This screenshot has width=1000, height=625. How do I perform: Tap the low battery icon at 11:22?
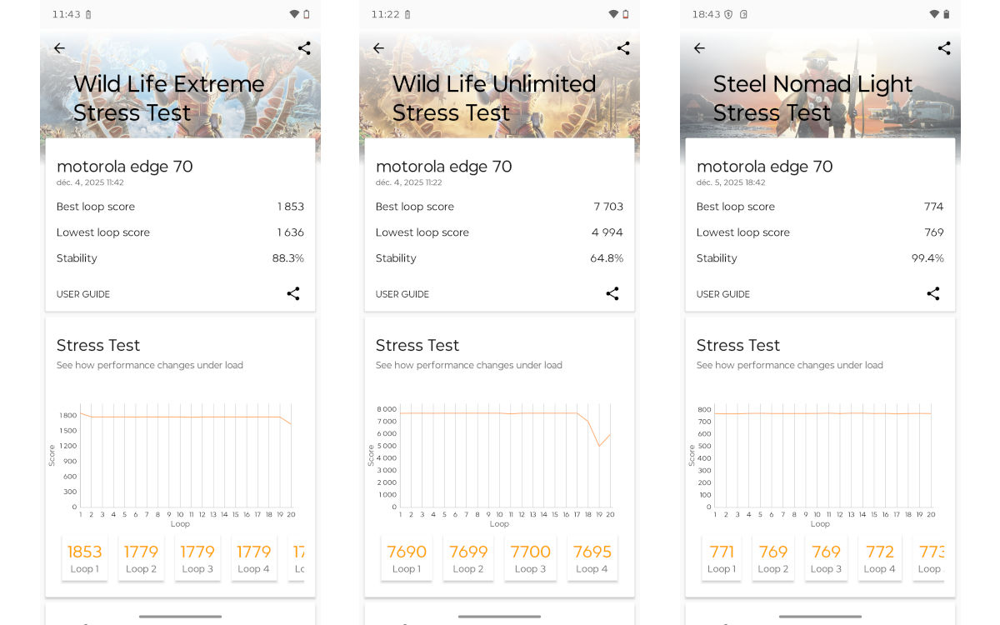pyautogui.click(x=626, y=14)
